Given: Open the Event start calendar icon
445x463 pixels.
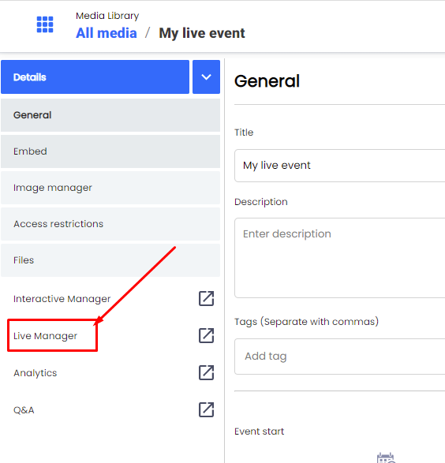Looking at the screenshot, I should coord(386,457).
